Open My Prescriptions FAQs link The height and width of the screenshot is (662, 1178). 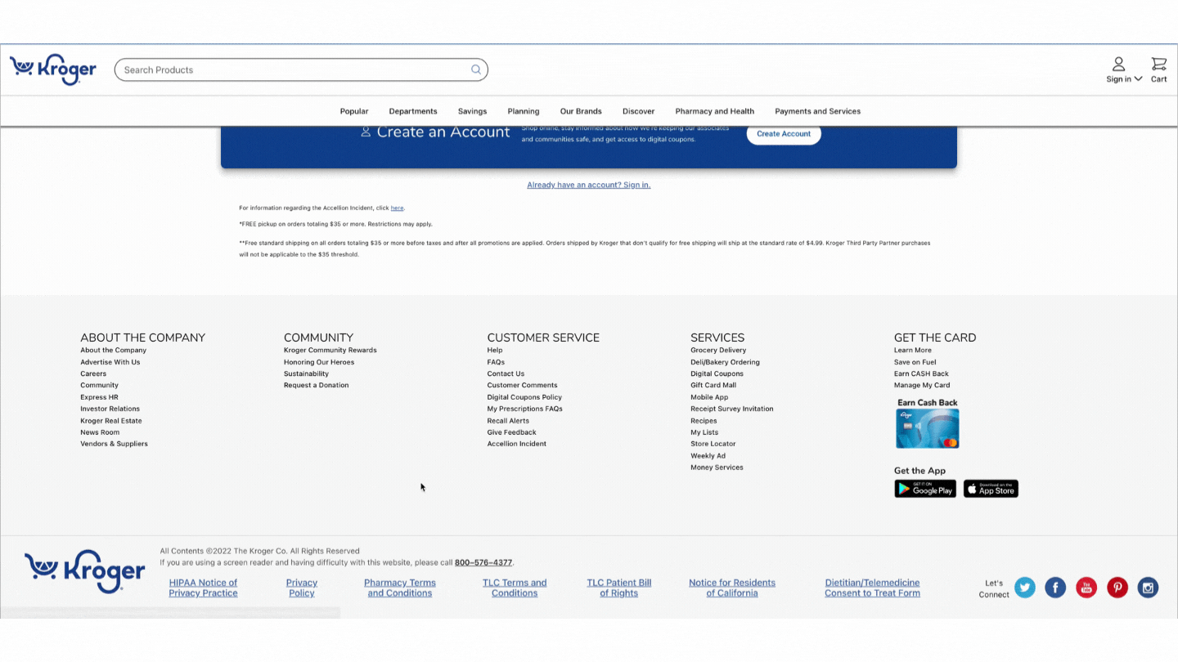click(x=524, y=409)
